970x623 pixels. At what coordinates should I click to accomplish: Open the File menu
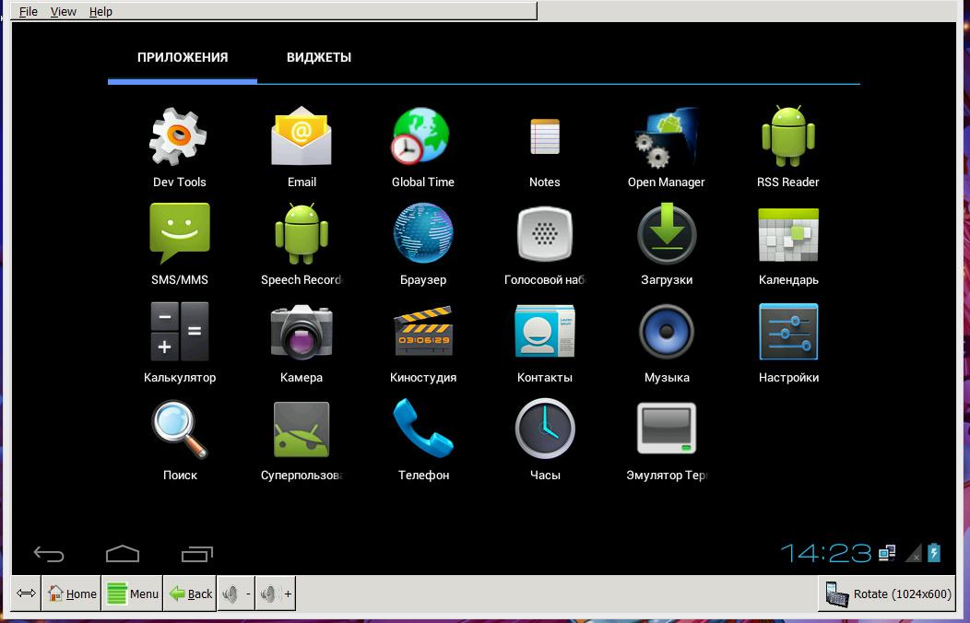(x=29, y=11)
